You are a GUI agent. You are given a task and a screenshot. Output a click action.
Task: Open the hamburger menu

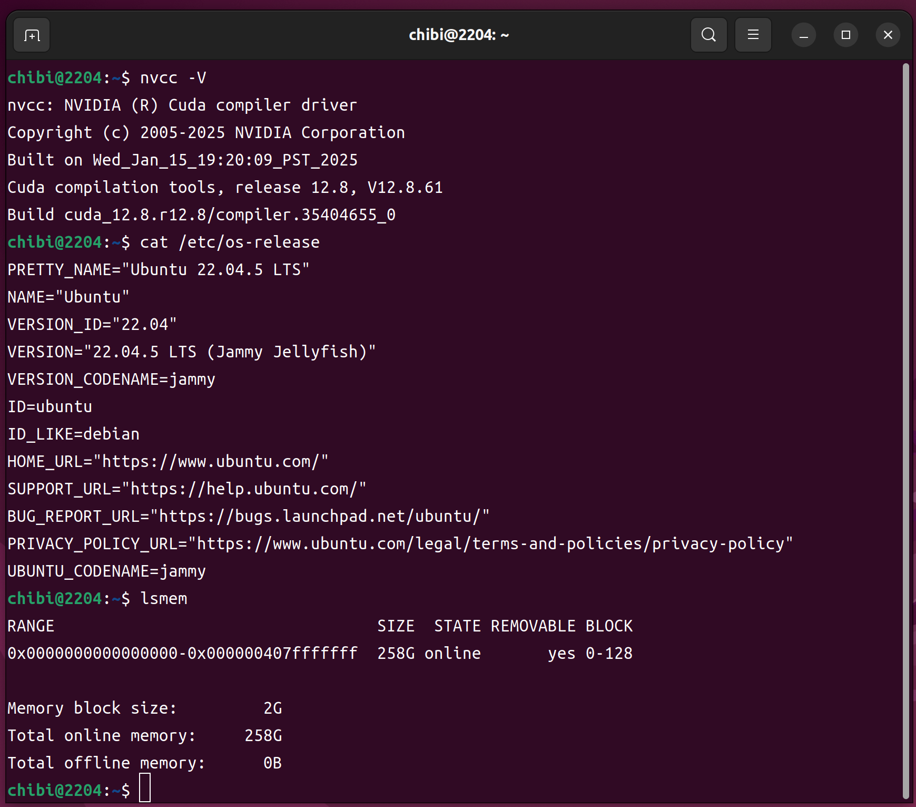(x=753, y=35)
